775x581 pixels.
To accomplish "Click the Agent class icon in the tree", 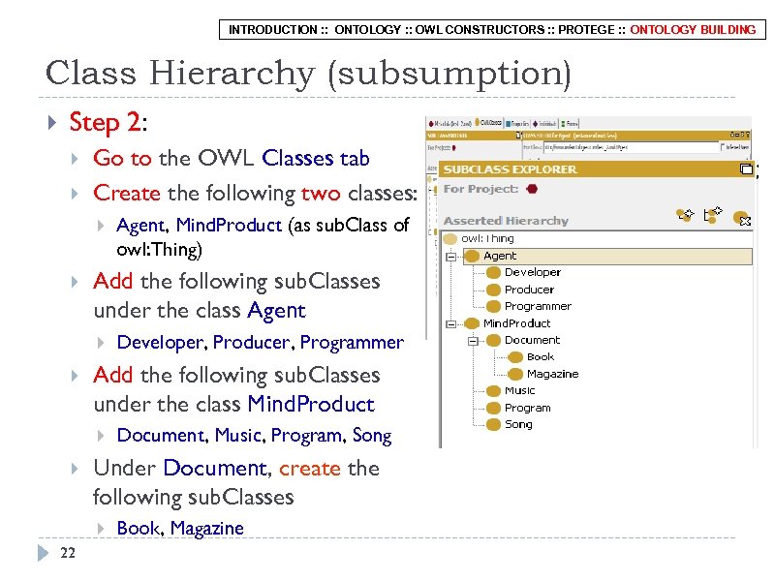I will [x=472, y=256].
